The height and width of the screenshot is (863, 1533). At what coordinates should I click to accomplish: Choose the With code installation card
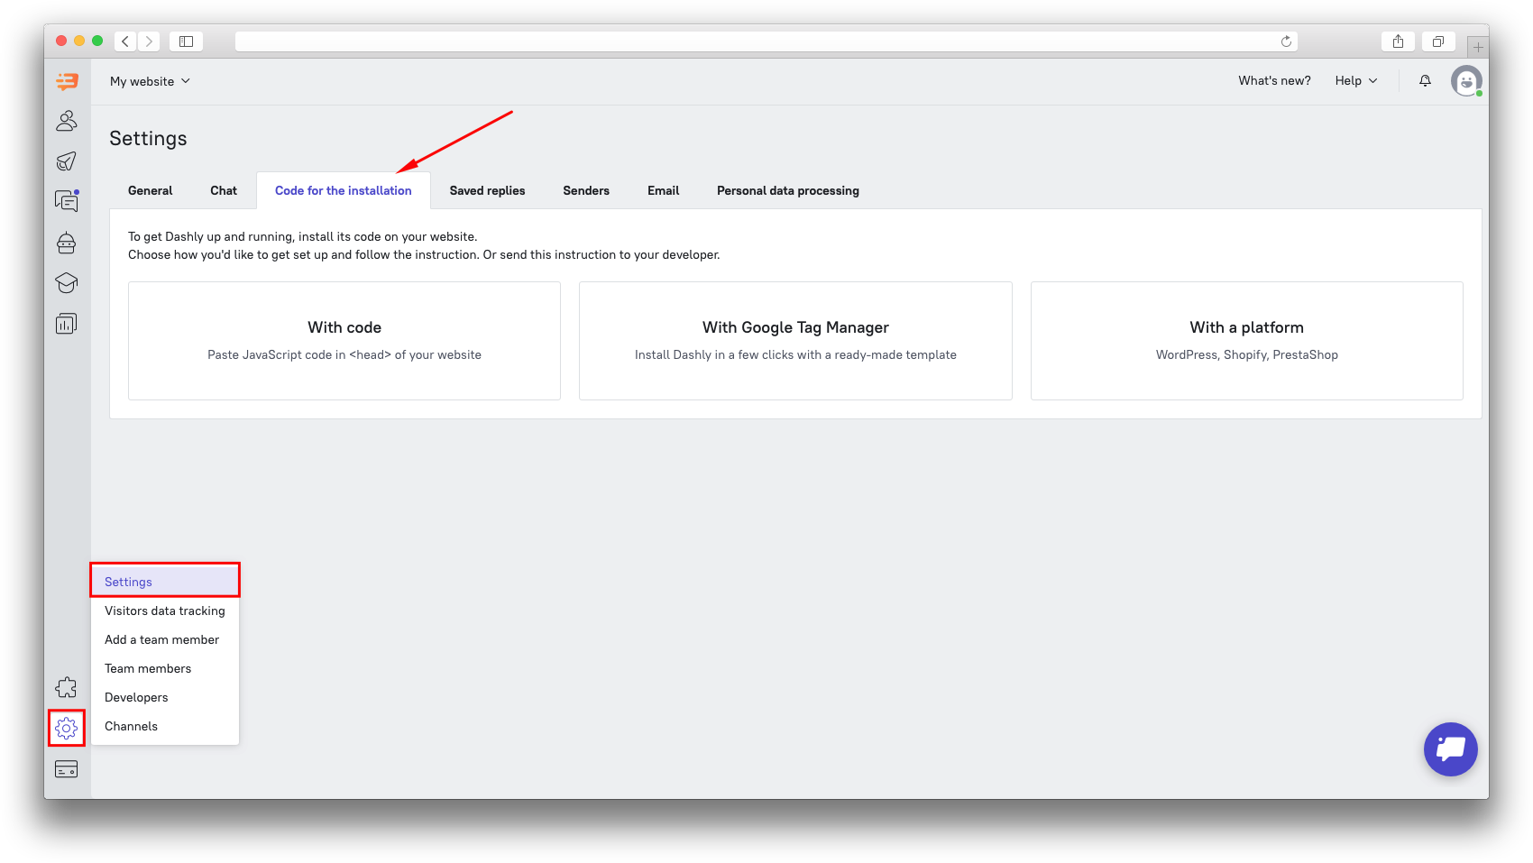tap(344, 341)
